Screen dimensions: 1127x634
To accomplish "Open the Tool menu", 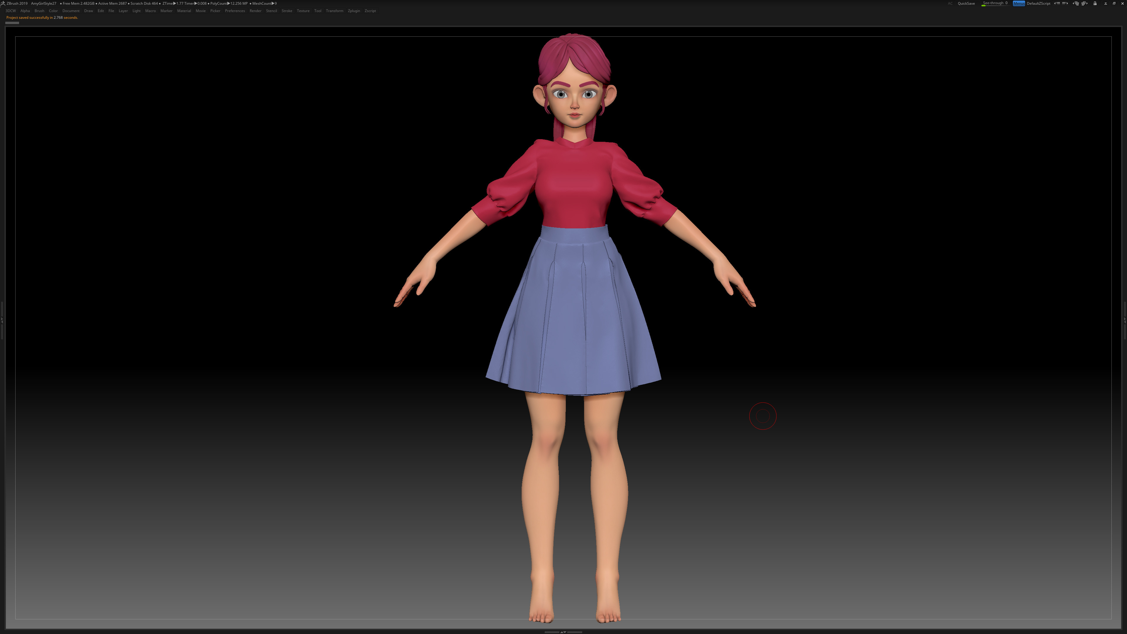I will click(x=318, y=11).
